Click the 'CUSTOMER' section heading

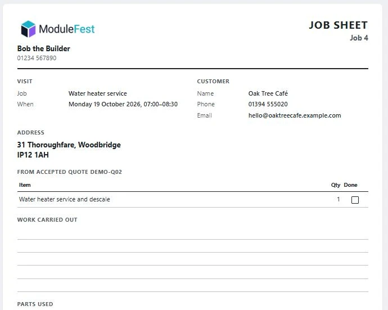click(x=213, y=82)
